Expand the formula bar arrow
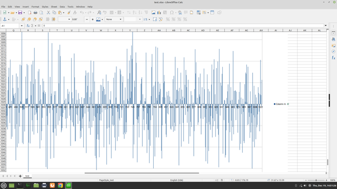Image resolution: width=337 pixels, height=189 pixels. (325, 26)
